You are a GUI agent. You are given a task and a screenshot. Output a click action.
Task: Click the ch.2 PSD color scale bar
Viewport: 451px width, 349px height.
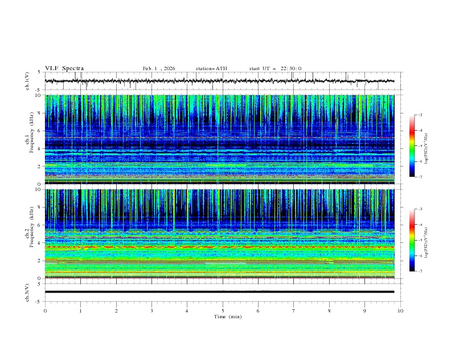[412, 240]
